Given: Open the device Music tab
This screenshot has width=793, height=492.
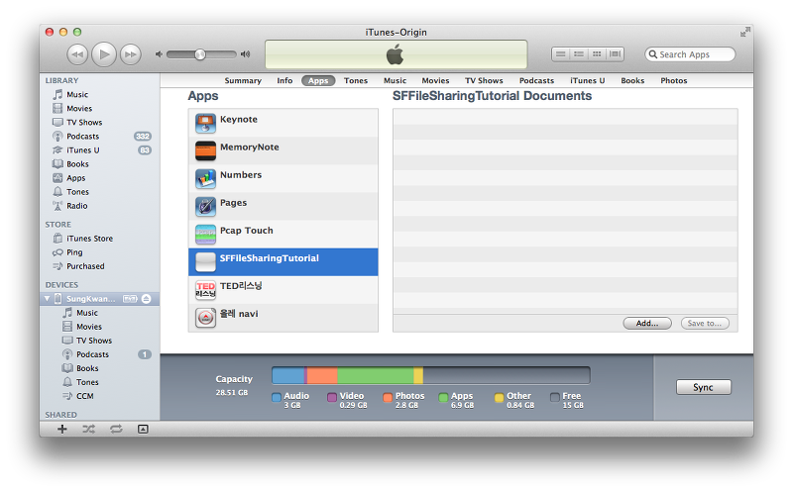Looking at the screenshot, I should coord(395,80).
